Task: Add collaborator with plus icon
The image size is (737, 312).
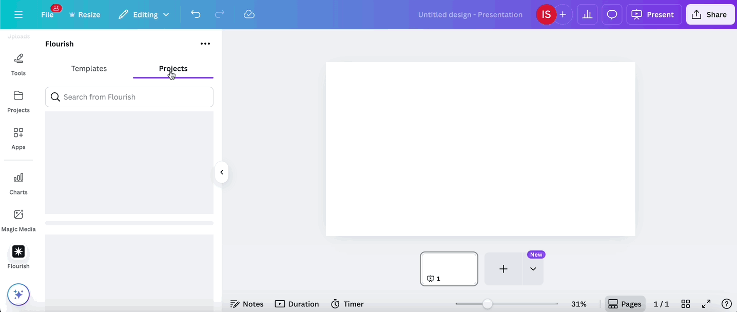Action: [563, 14]
